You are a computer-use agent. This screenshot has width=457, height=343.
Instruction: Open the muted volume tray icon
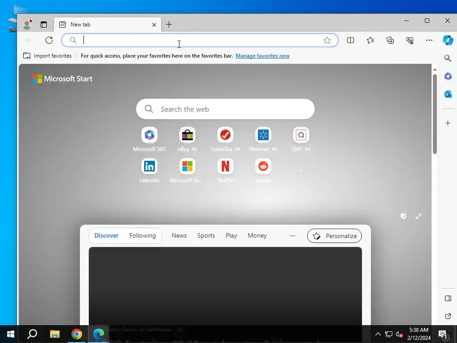pos(399,334)
